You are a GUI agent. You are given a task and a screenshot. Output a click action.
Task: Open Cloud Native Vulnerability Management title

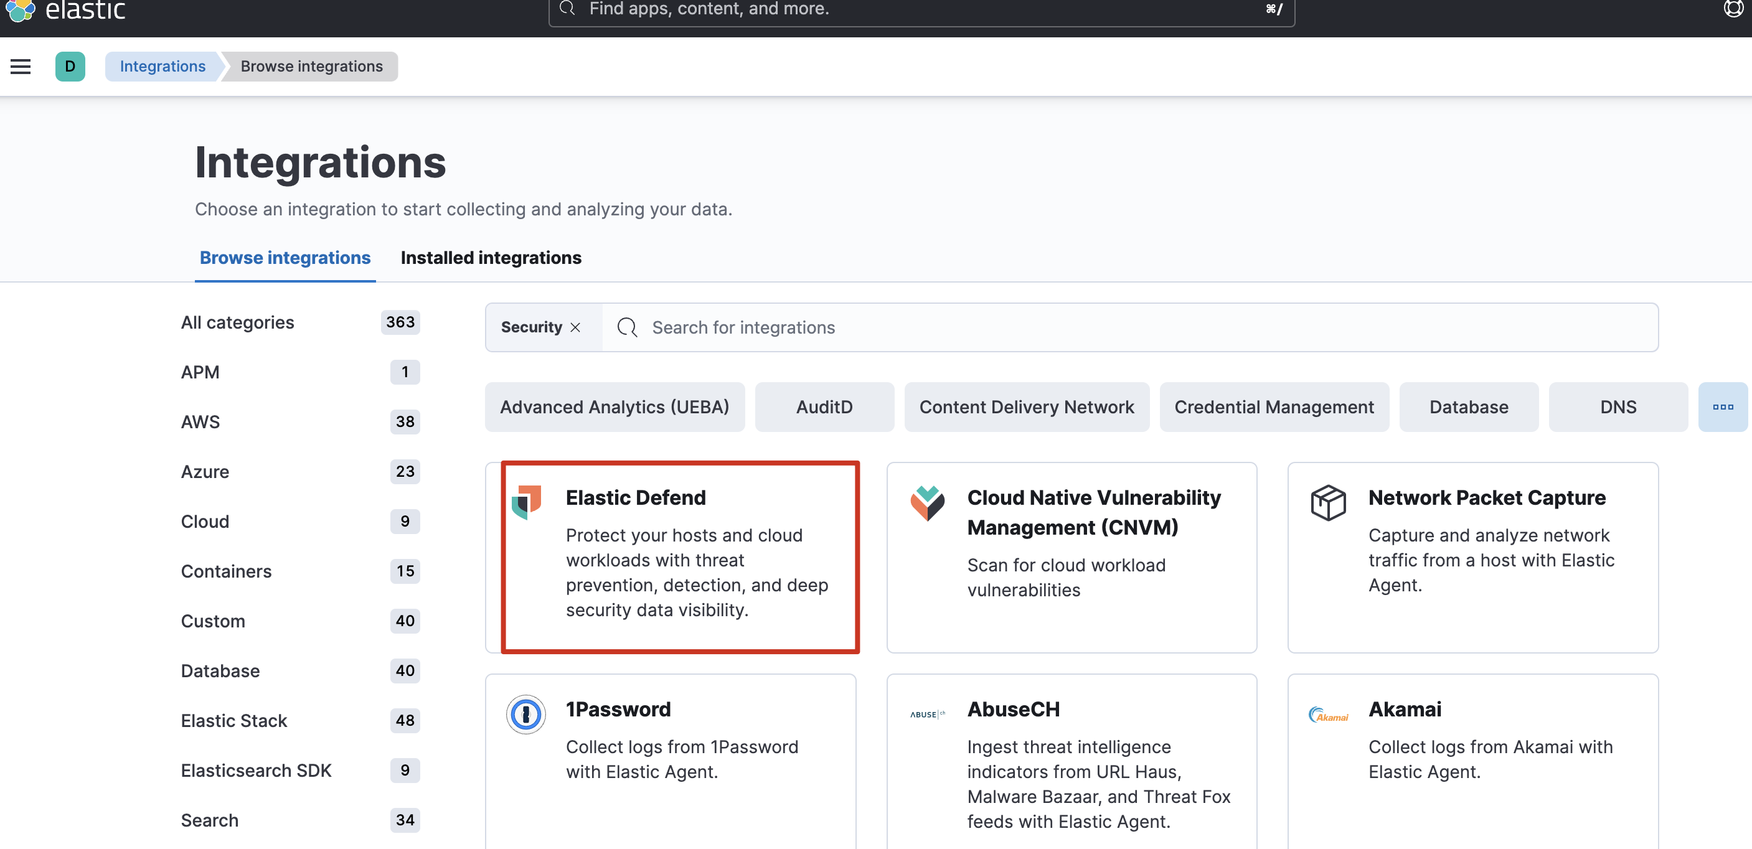pos(1095,512)
